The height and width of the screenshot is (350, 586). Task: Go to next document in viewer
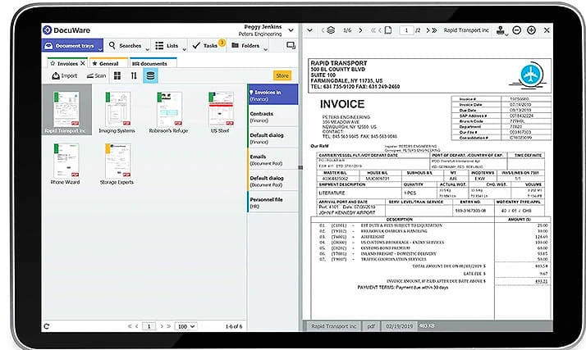(x=360, y=30)
